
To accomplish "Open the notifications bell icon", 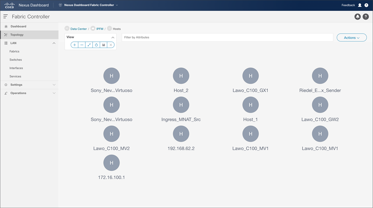I will click(357, 17).
